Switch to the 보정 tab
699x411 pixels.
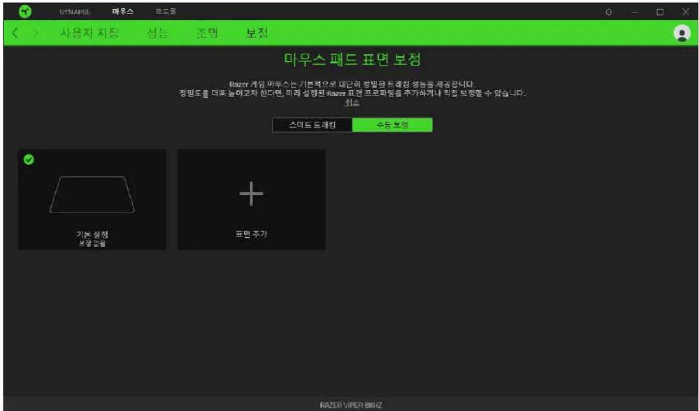pos(257,34)
